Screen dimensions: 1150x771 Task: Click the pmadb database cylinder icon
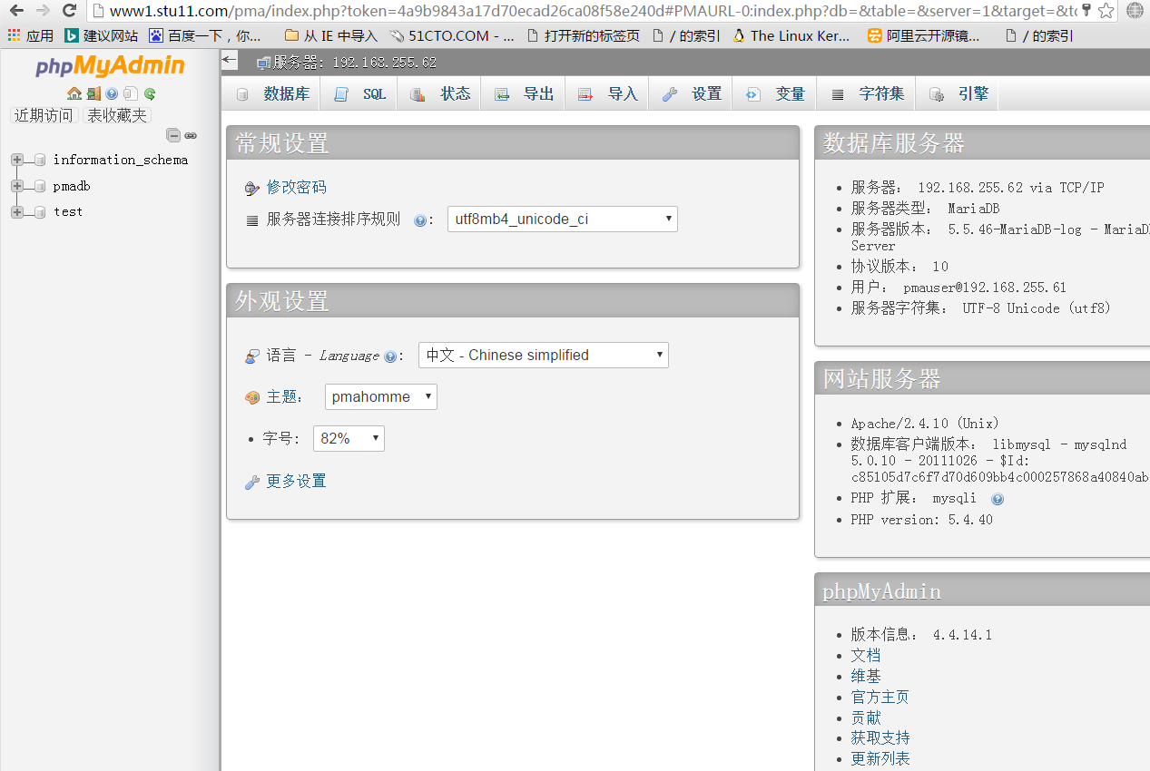coord(40,186)
